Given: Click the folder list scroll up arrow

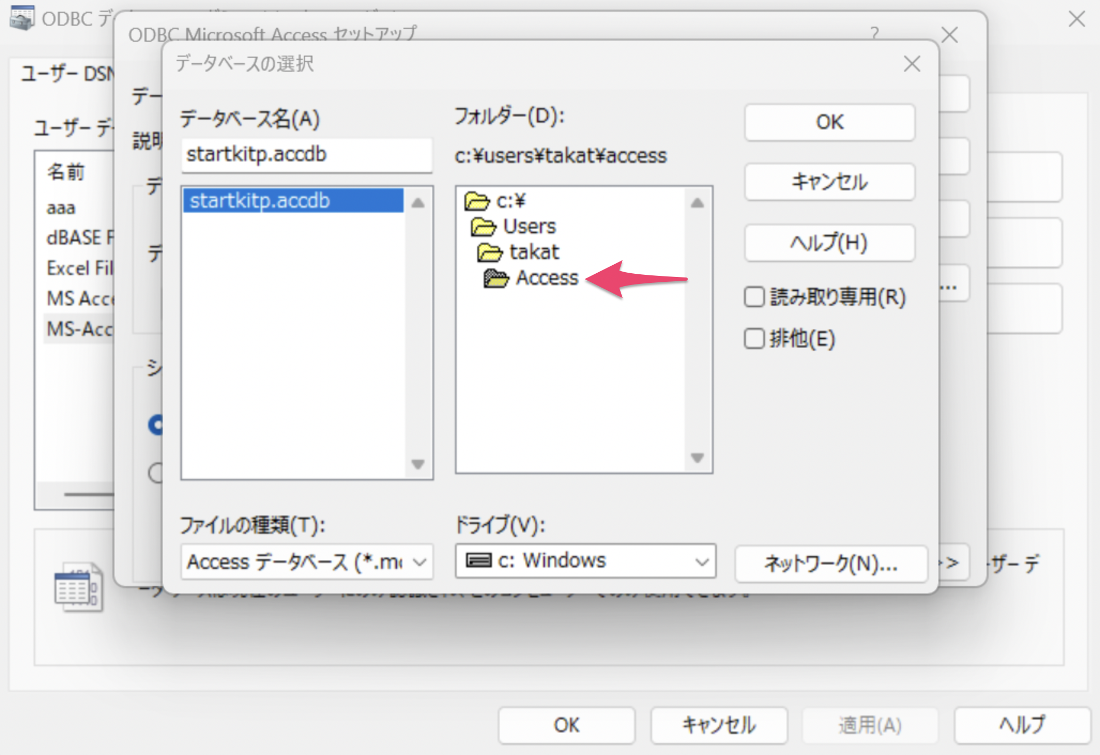Looking at the screenshot, I should [697, 203].
